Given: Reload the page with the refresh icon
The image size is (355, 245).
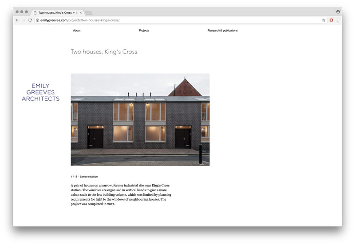Looking at the screenshot, I should [x=30, y=20].
